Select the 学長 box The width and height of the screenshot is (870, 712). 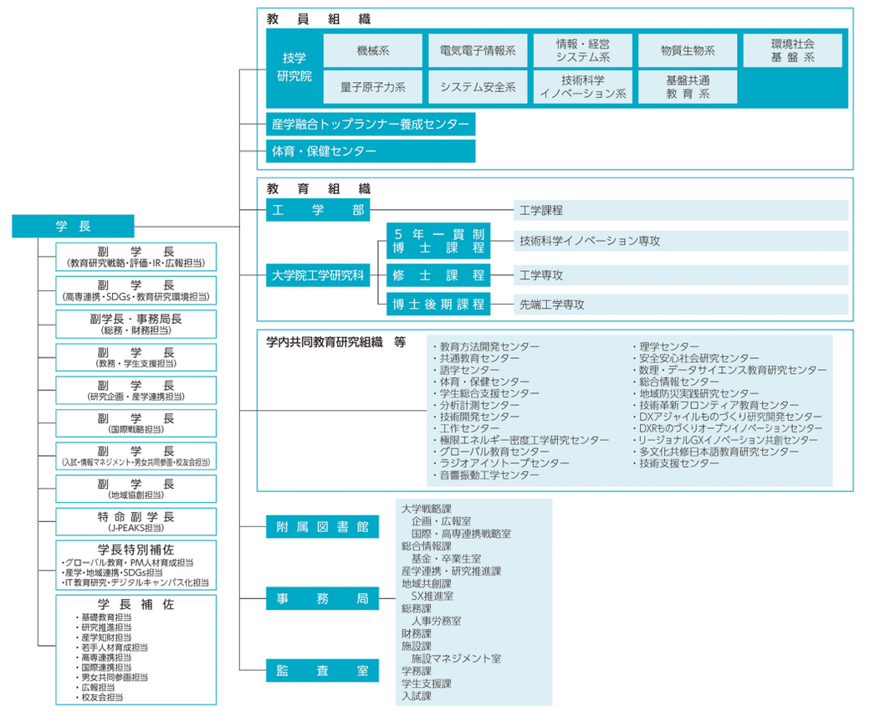click(72, 226)
